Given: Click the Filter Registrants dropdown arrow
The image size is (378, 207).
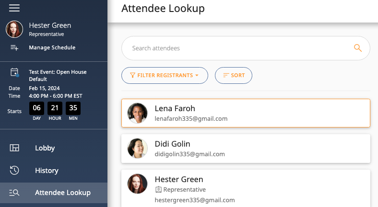Looking at the screenshot, I should point(197,75).
